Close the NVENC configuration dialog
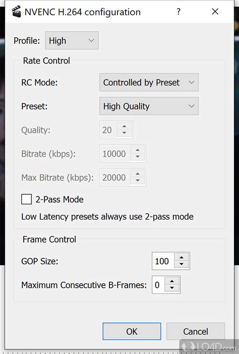Viewport: 239px width, 354px height. (215, 12)
